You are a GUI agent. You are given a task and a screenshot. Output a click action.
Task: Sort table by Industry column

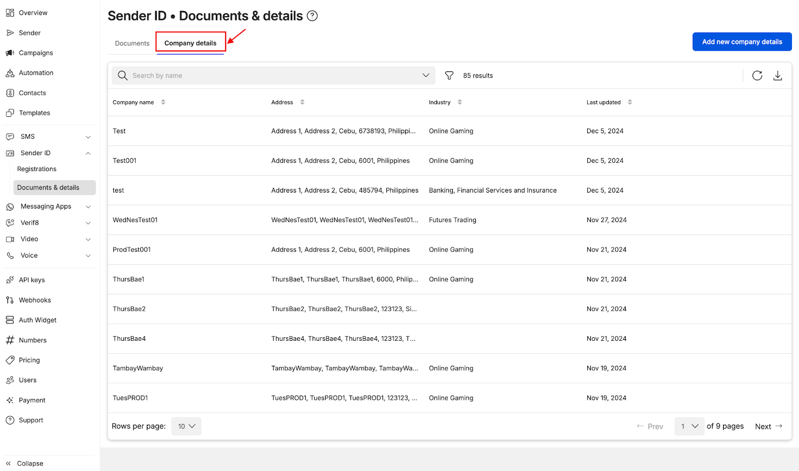click(459, 102)
